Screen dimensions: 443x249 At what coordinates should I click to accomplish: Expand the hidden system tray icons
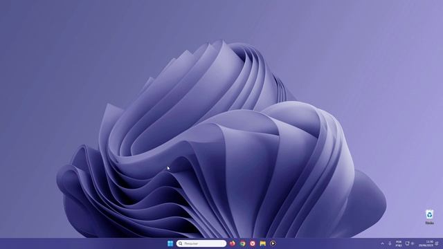[383, 243]
